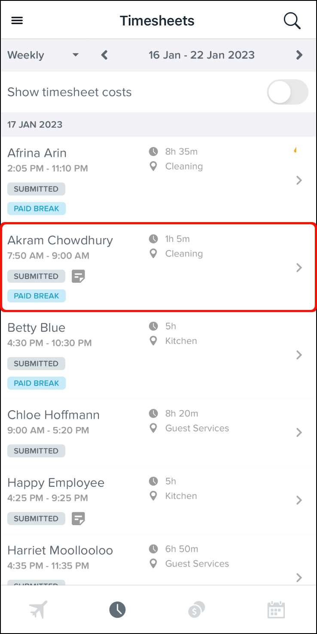Open the calendar schedule tab
Screen dimensions: 317x634
pos(276,609)
